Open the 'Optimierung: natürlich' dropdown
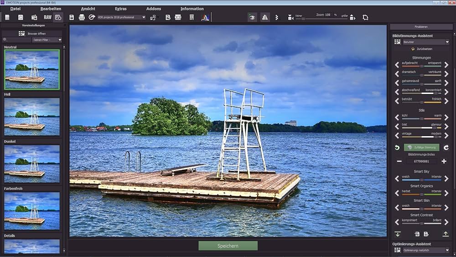This screenshot has height=257, width=456. pos(426,250)
